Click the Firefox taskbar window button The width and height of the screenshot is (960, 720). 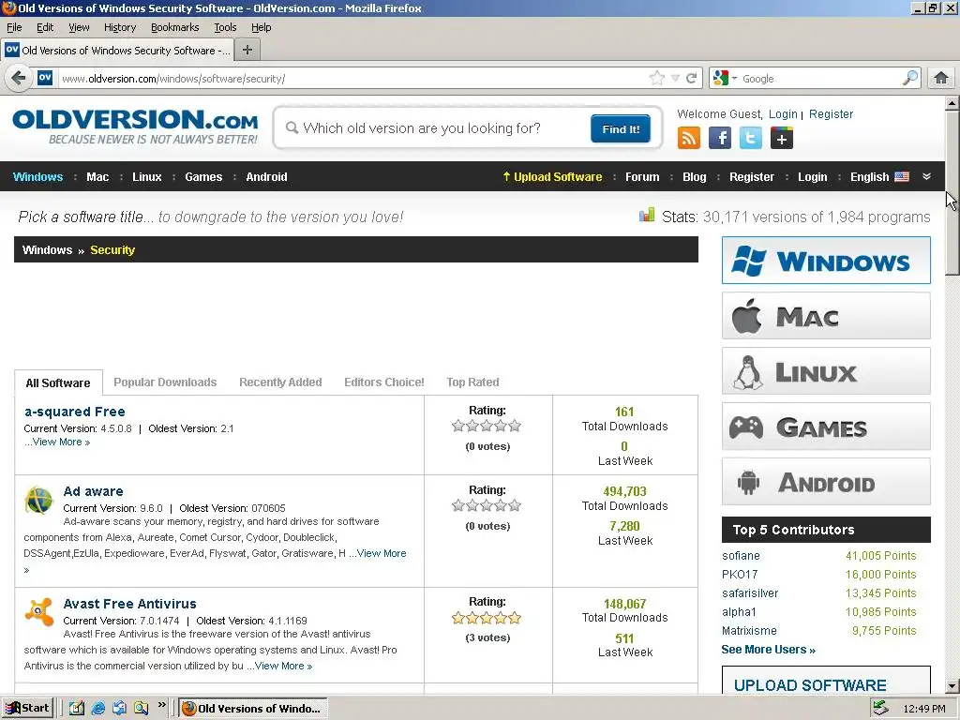tap(253, 709)
